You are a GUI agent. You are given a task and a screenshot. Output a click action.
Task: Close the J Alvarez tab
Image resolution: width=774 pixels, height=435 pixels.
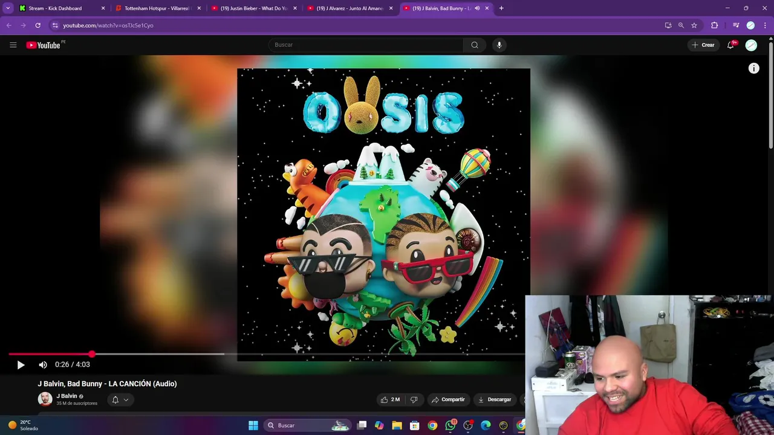coord(391,8)
